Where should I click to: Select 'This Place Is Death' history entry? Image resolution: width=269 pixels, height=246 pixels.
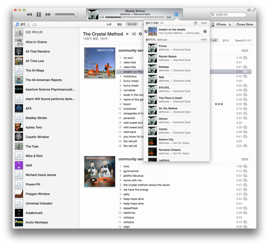177,100
